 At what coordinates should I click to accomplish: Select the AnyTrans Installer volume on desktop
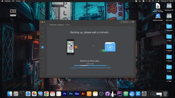[158, 17]
